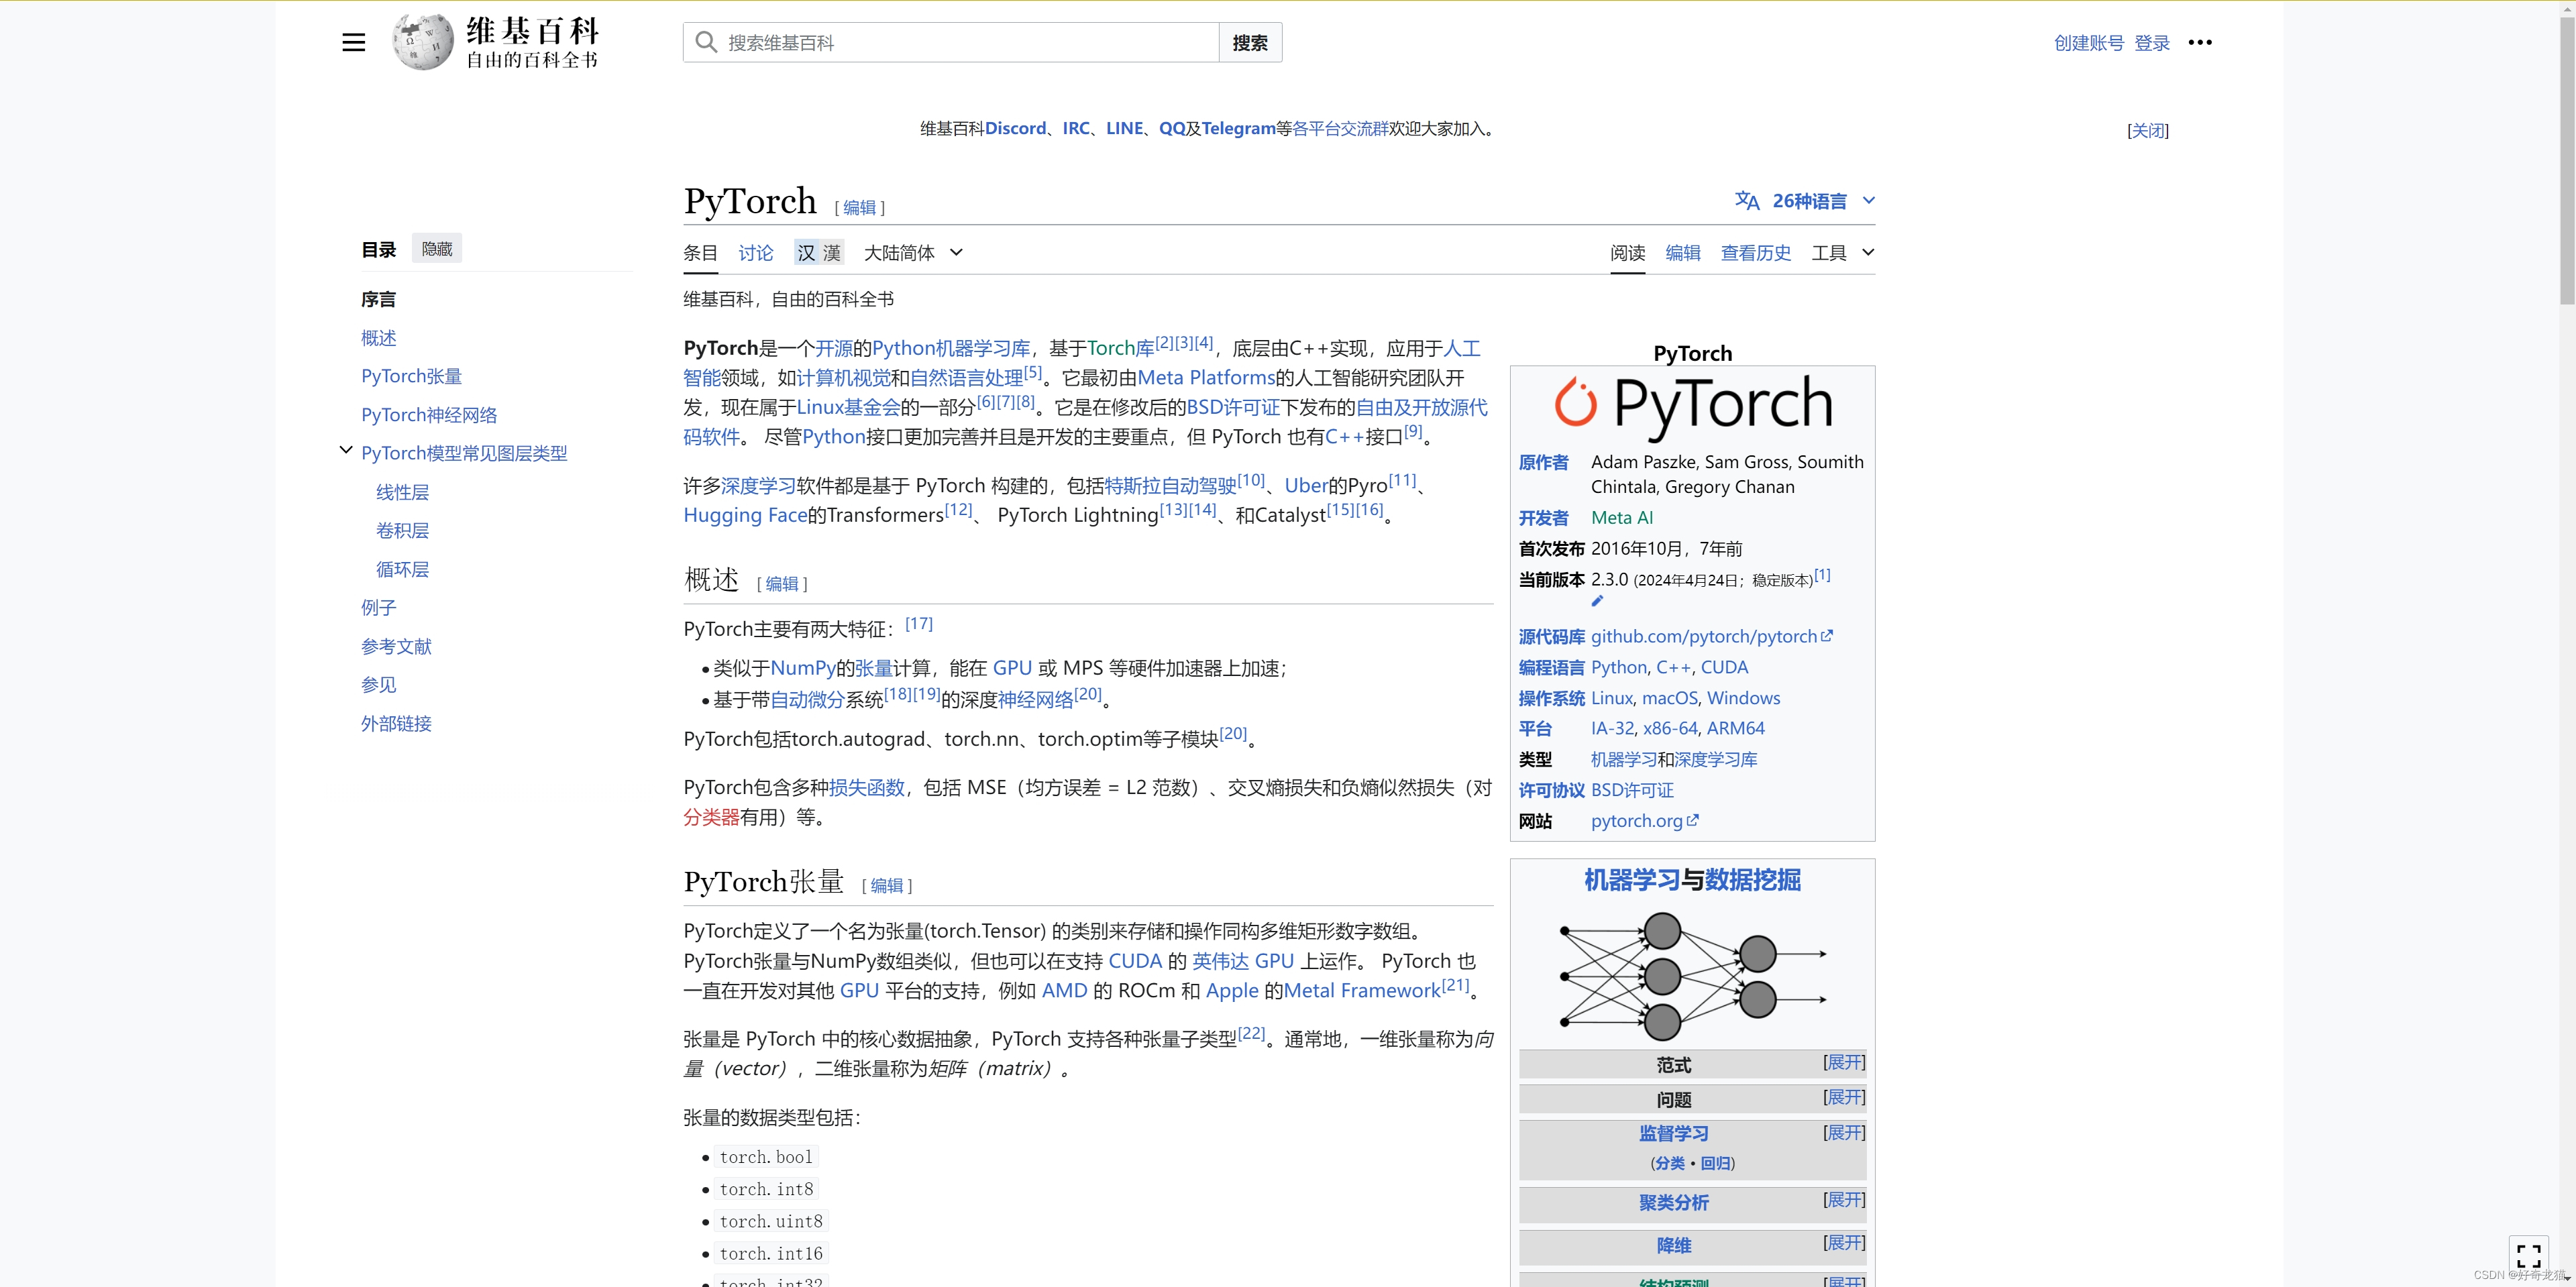Jump to 序言 in contents

379,299
